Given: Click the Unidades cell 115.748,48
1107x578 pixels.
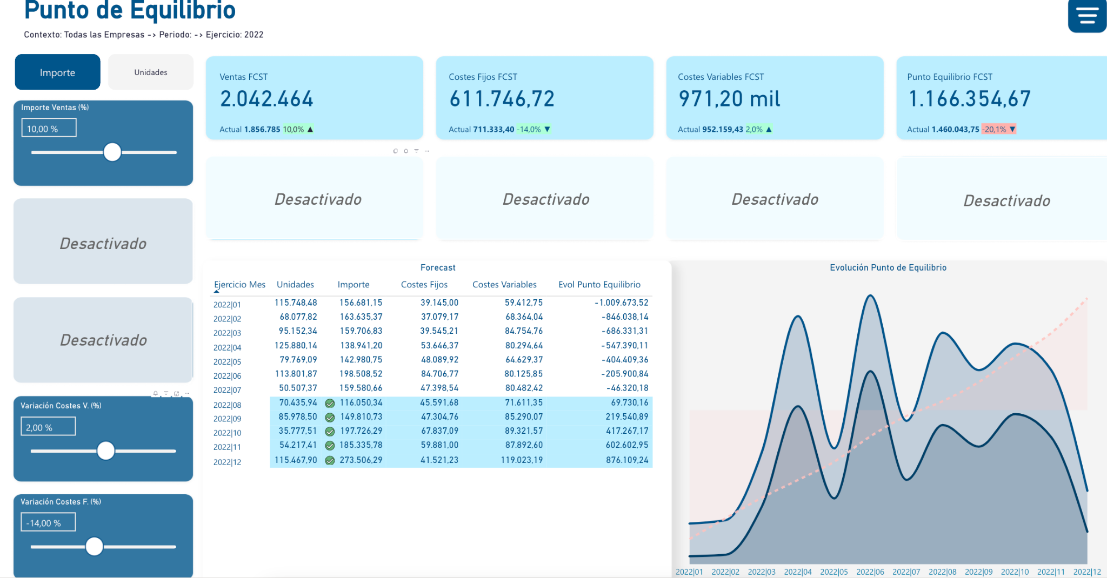Looking at the screenshot, I should (296, 303).
